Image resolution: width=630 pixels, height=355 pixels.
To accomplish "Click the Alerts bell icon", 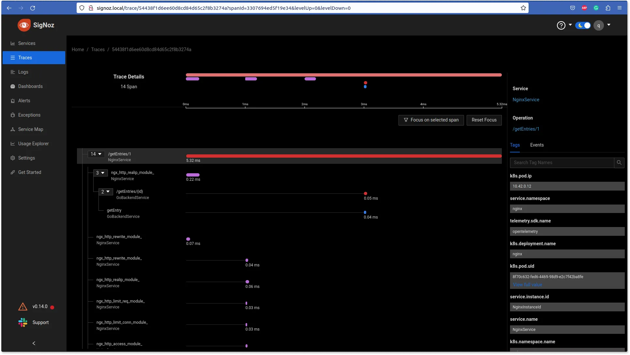I will coord(13,101).
